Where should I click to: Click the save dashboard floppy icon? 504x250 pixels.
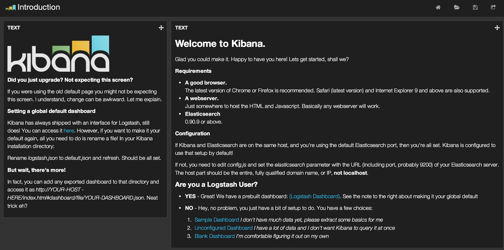click(475, 7)
